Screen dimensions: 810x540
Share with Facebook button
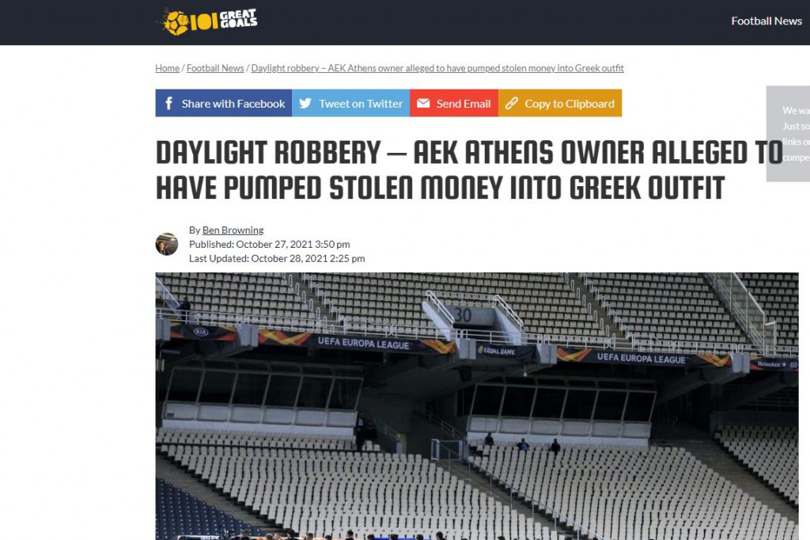224,103
